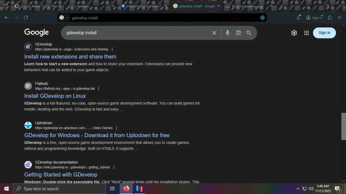Open the Windows Start menu
The image size is (346, 194).
coord(6,189)
